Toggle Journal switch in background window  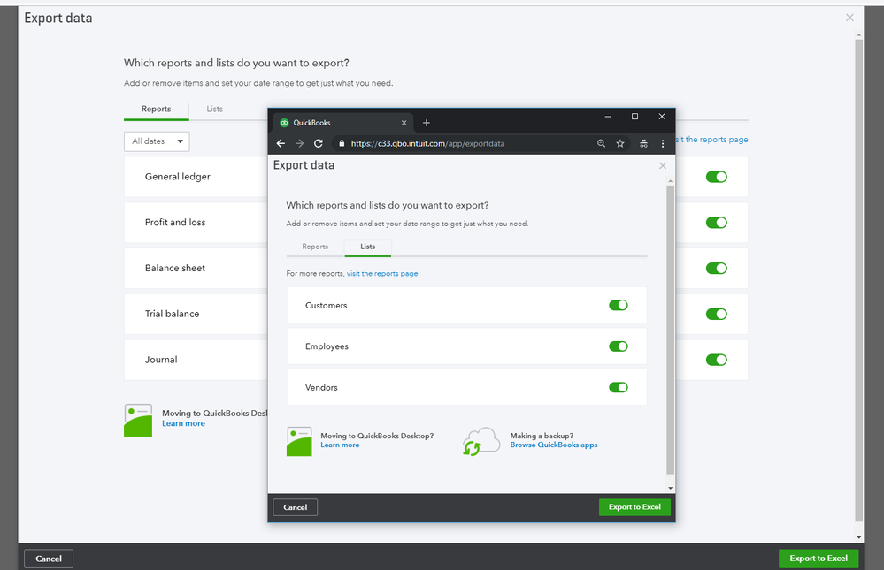click(x=717, y=360)
